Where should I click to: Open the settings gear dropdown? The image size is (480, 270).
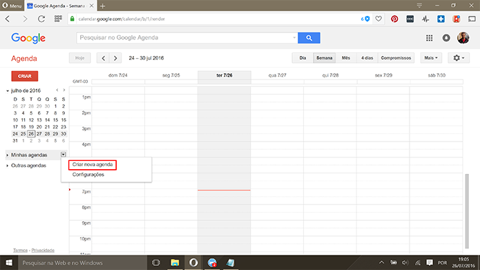click(459, 58)
